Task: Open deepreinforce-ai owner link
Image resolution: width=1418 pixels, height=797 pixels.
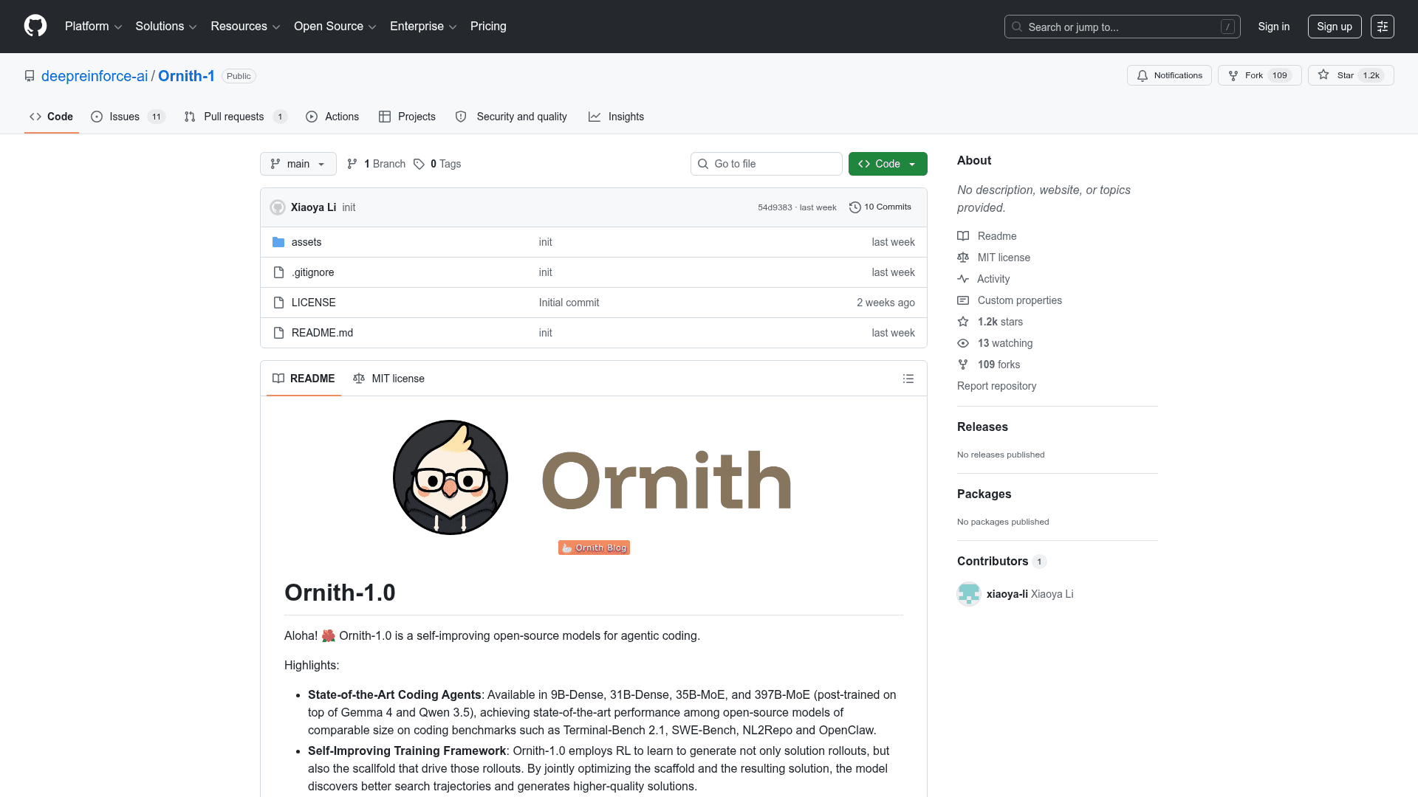Action: 95,76
